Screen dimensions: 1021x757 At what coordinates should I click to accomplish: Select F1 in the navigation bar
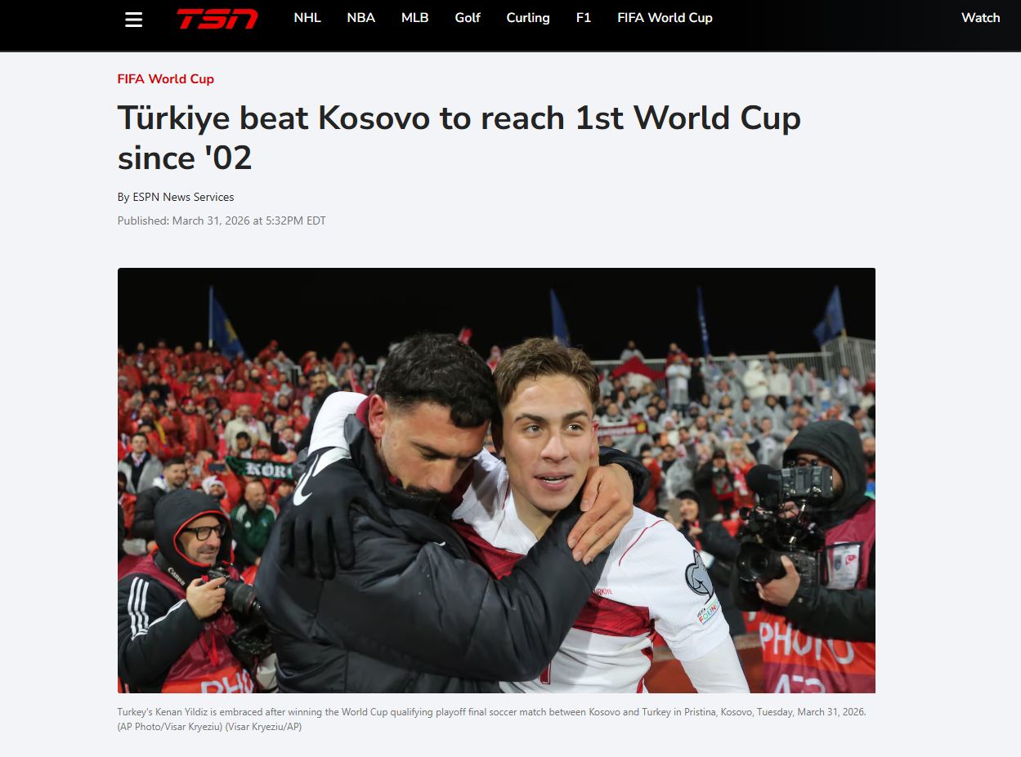click(x=584, y=18)
